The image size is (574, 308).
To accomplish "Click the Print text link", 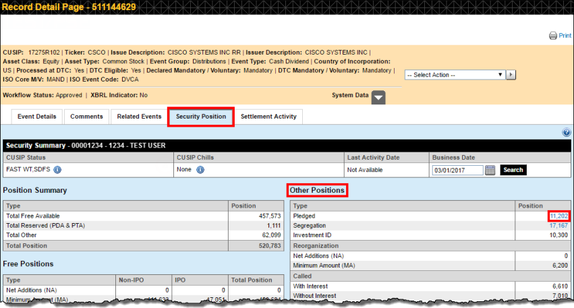I will point(565,36).
